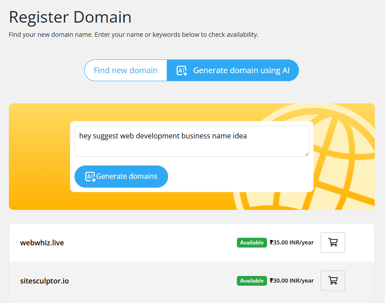The image size is (385, 303).
Task: Click the ₹30.00 INR/year price
Action: [291, 281]
